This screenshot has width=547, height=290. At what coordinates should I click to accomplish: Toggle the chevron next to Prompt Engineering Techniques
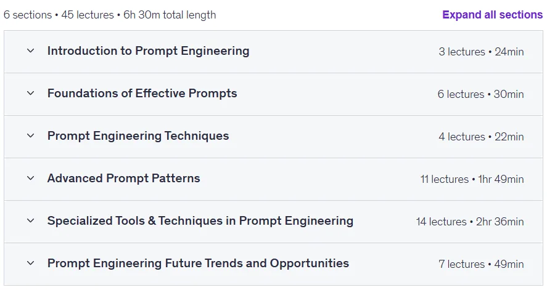(x=31, y=136)
